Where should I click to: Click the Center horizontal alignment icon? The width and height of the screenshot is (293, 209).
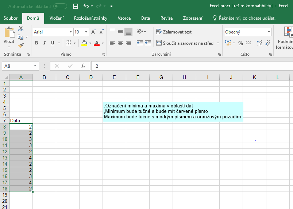point(120,43)
